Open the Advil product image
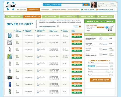The image size is (121, 97). [10, 78]
